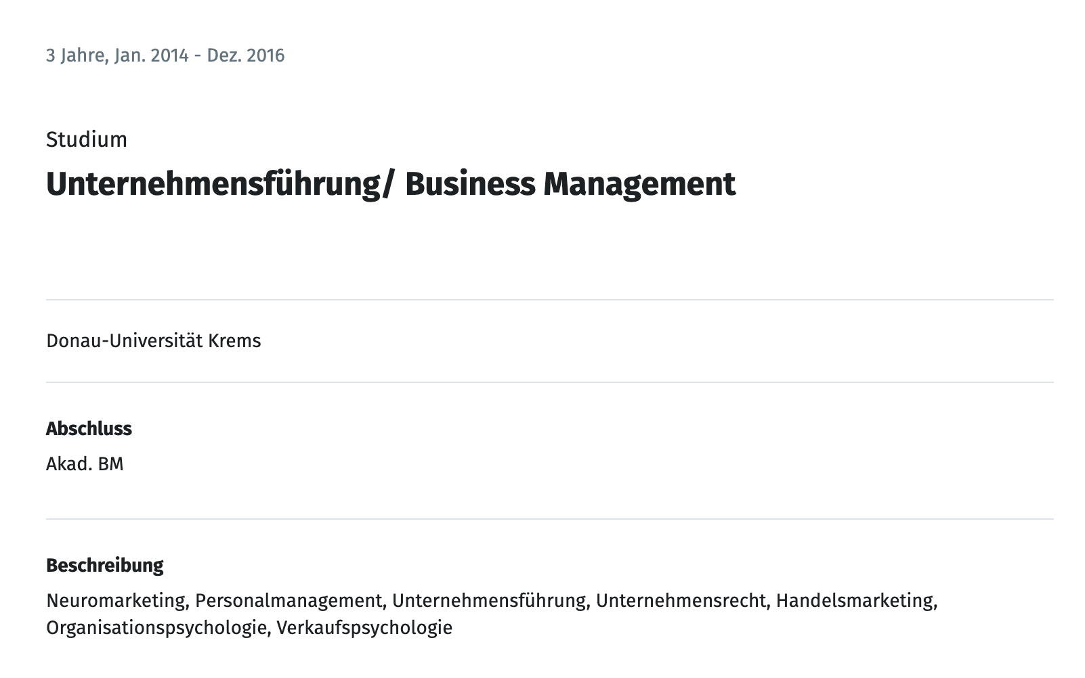Screen dimensions: 1085x678
Task: Click the Unternehmensführung/ Business Management heading
Action: click(x=391, y=184)
